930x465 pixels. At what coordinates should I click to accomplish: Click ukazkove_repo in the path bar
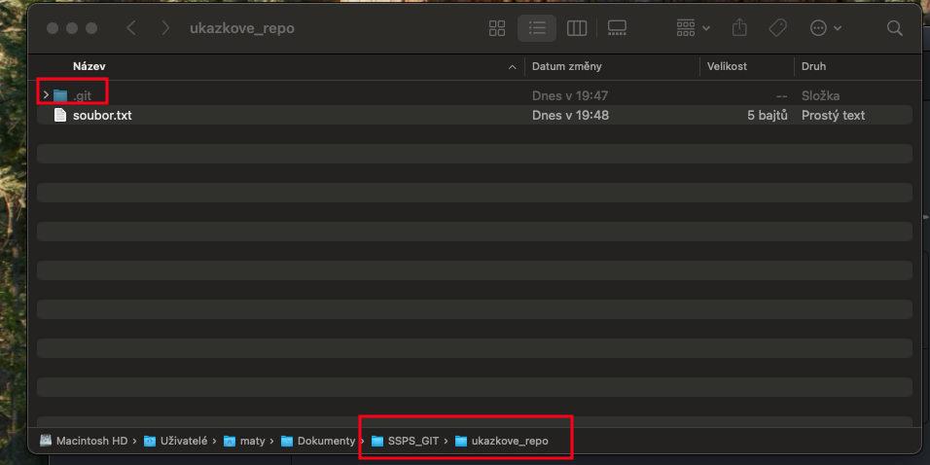coord(502,441)
